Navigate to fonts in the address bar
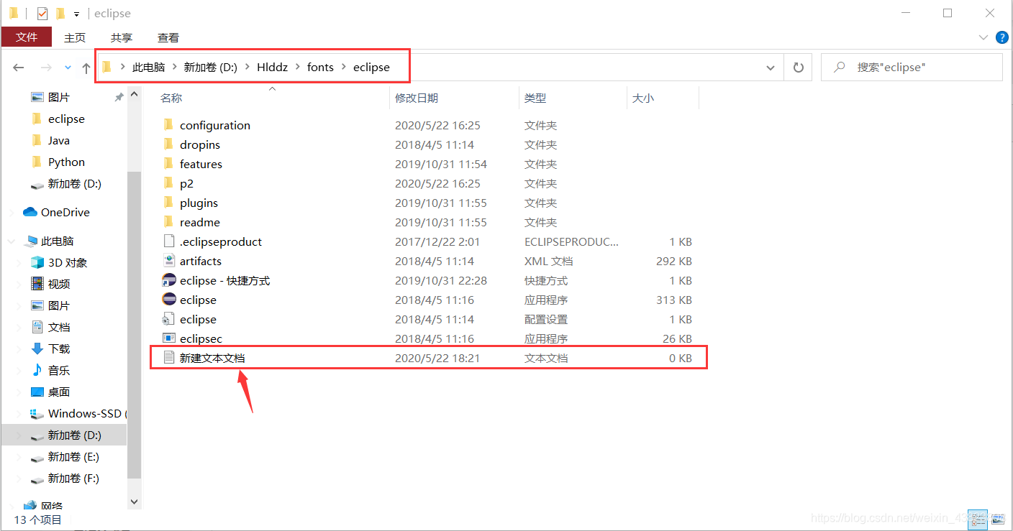Screen dimensions: 1013x531 320,68
